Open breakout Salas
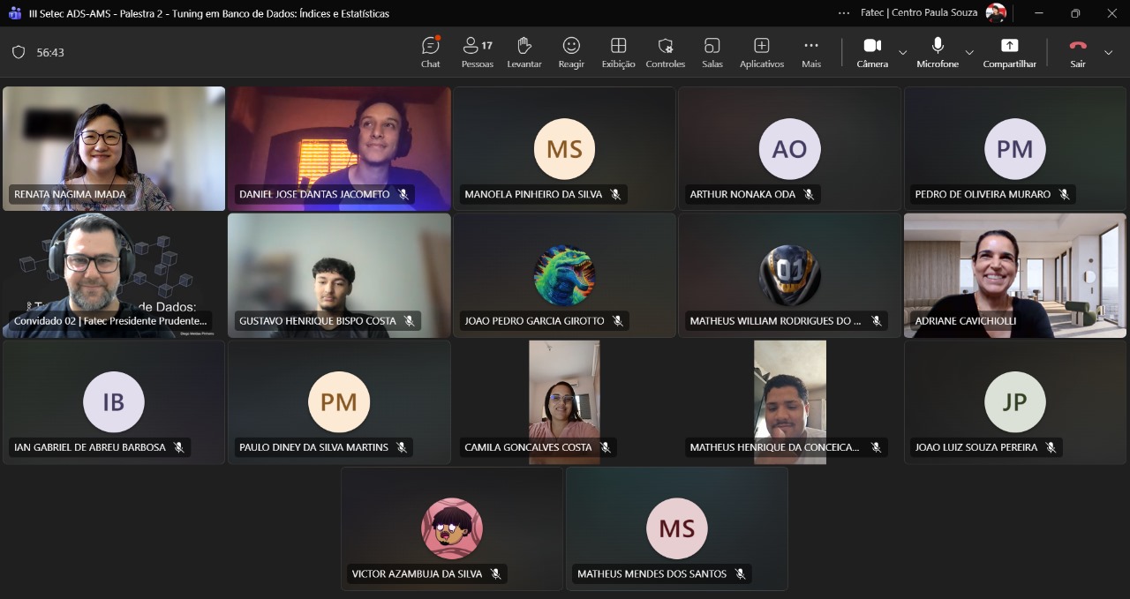 pyautogui.click(x=712, y=52)
